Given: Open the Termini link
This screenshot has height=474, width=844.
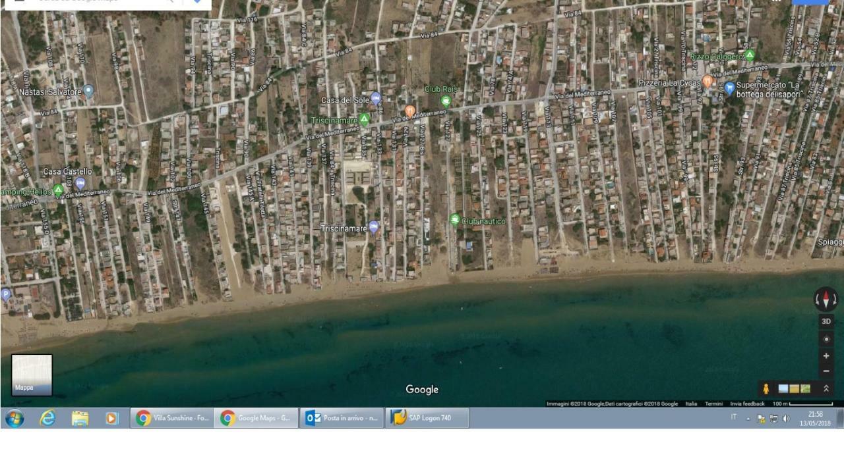Looking at the screenshot, I should point(713,404).
